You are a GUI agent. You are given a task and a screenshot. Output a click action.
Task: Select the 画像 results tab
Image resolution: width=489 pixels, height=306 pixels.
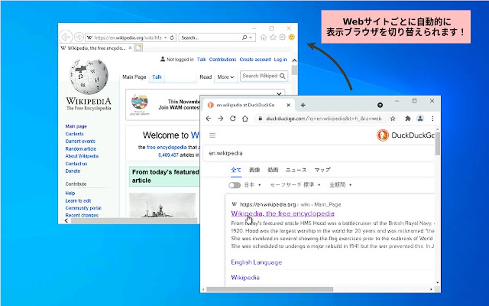click(x=255, y=170)
